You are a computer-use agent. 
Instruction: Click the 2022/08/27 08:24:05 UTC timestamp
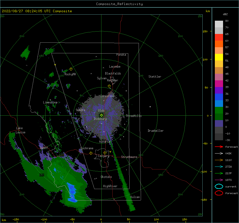pyautogui.click(x=26, y=11)
